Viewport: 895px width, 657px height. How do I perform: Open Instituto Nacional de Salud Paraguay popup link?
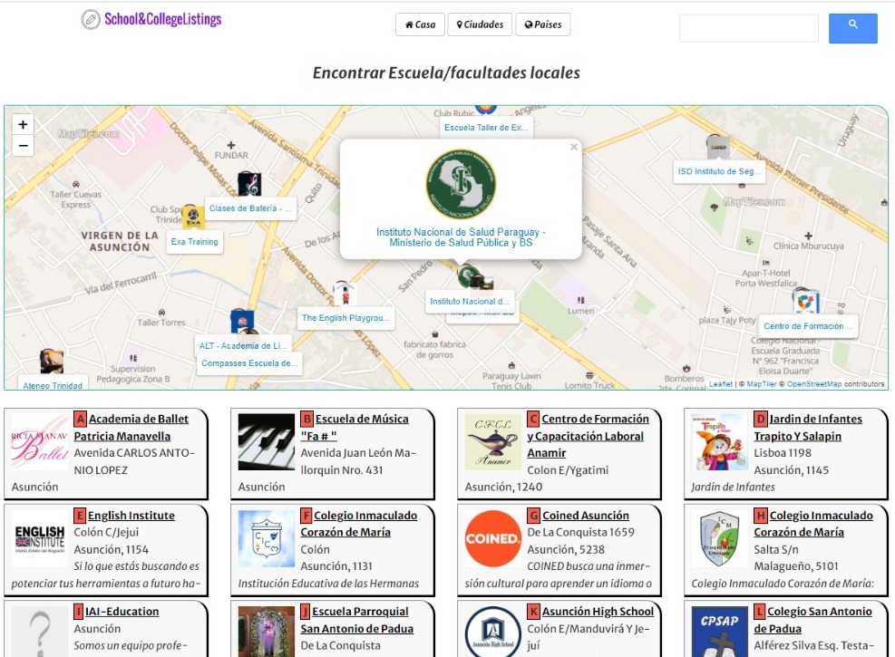462,237
